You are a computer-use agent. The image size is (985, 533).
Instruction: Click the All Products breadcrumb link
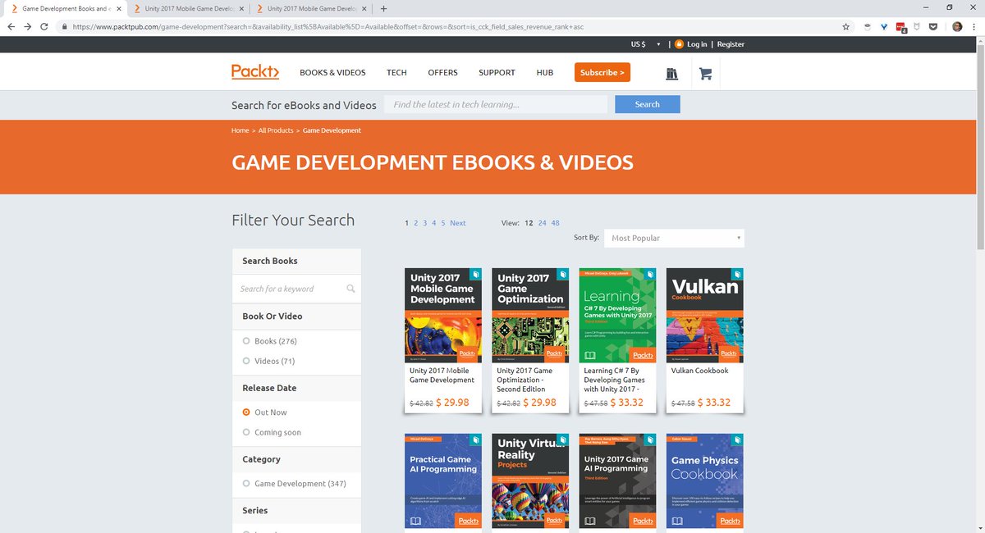[x=276, y=130]
